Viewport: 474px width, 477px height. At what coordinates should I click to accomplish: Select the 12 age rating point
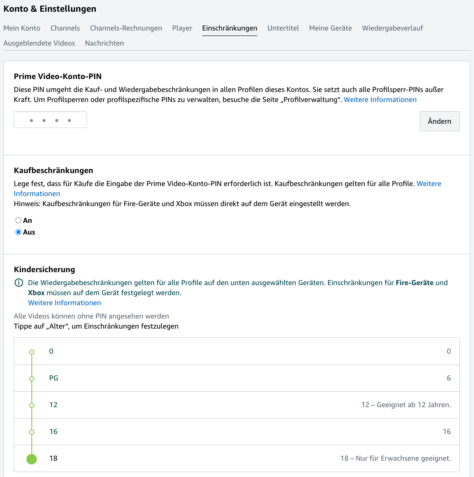click(x=32, y=406)
